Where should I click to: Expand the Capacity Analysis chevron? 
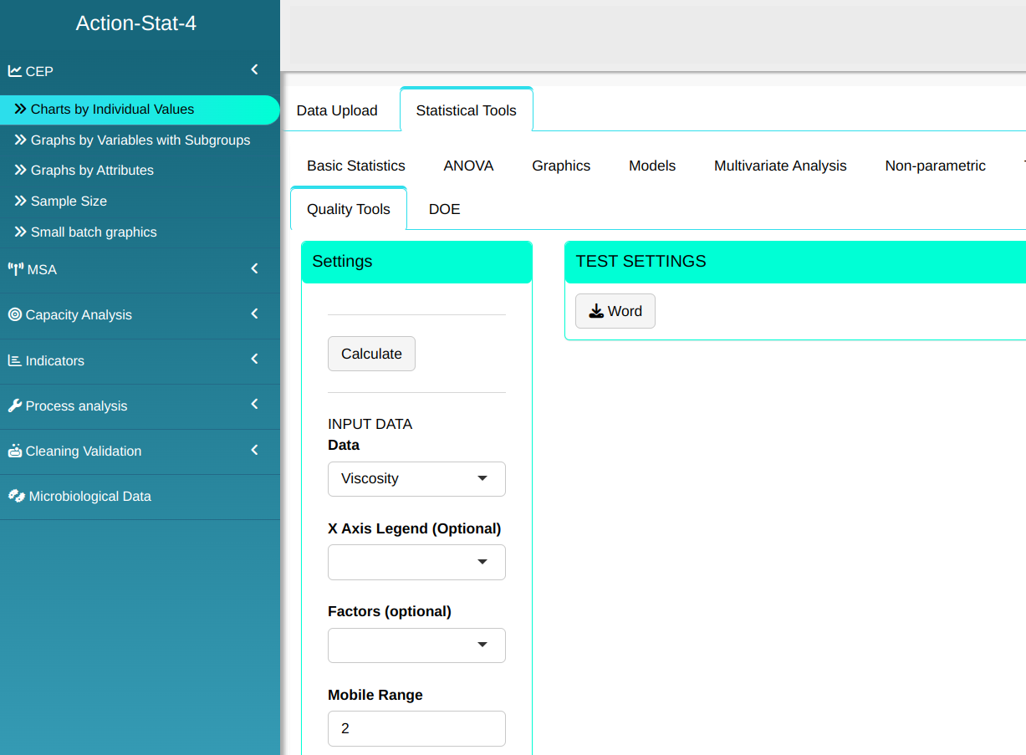255,314
